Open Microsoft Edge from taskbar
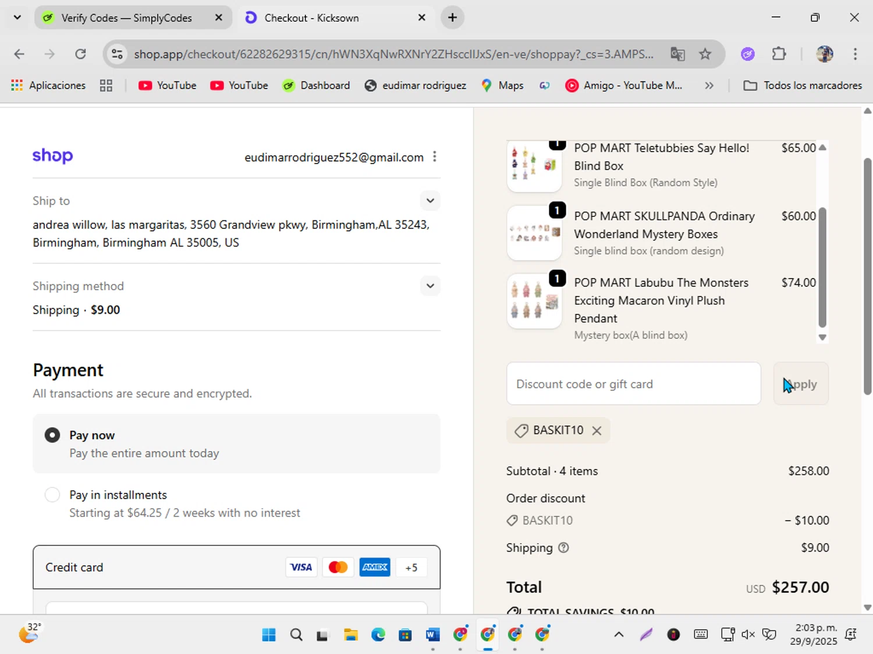873x654 pixels. 378,635
